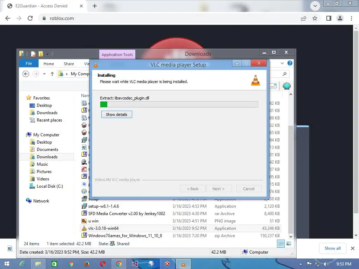Open Windows Start button

tap(7, 264)
